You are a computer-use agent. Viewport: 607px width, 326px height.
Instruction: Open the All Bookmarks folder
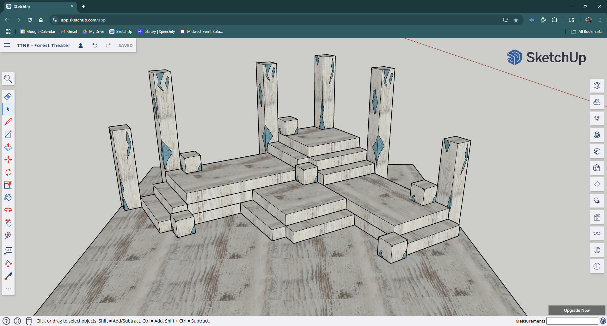pos(586,32)
